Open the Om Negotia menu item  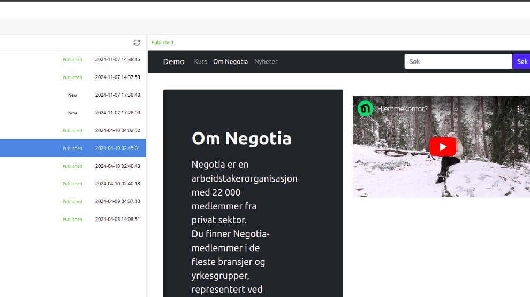pyautogui.click(x=231, y=61)
